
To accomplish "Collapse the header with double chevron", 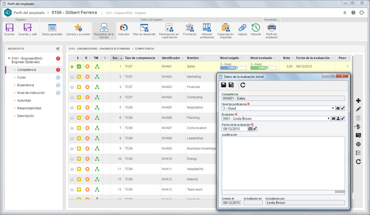I will (345, 13).
